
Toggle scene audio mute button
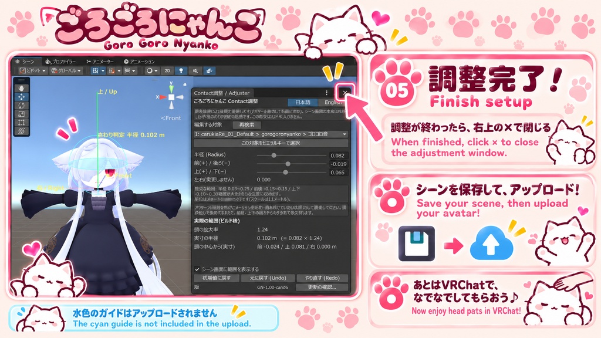coord(195,70)
